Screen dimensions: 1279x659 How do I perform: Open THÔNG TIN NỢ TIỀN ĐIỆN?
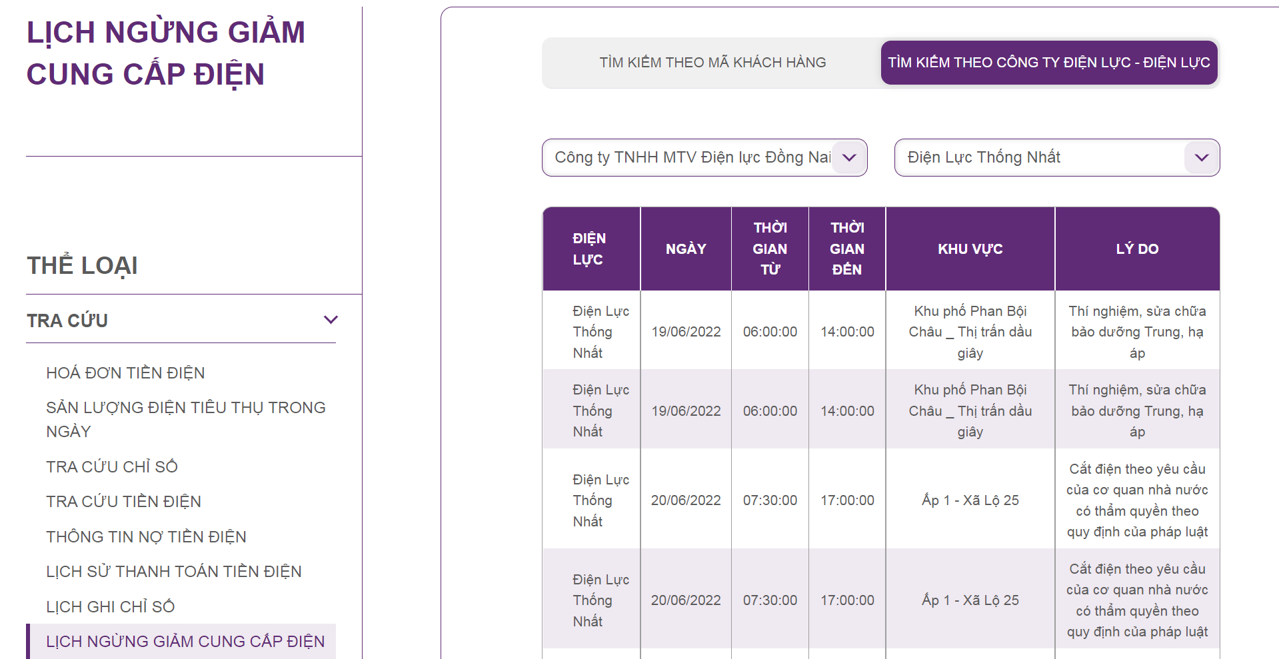[x=146, y=536]
